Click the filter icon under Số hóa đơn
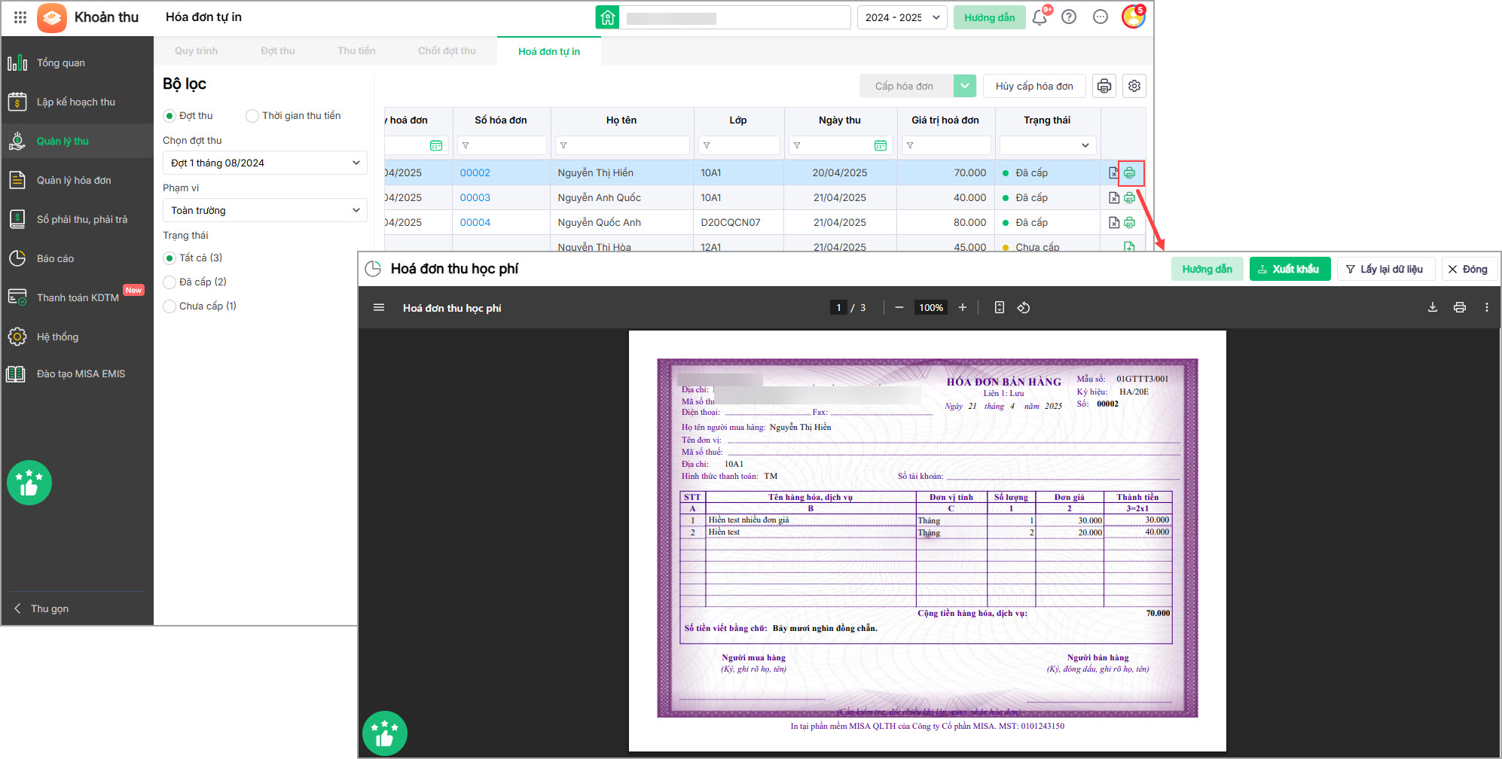 click(x=466, y=145)
